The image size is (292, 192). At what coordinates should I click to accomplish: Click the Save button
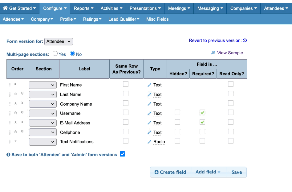[237, 172]
